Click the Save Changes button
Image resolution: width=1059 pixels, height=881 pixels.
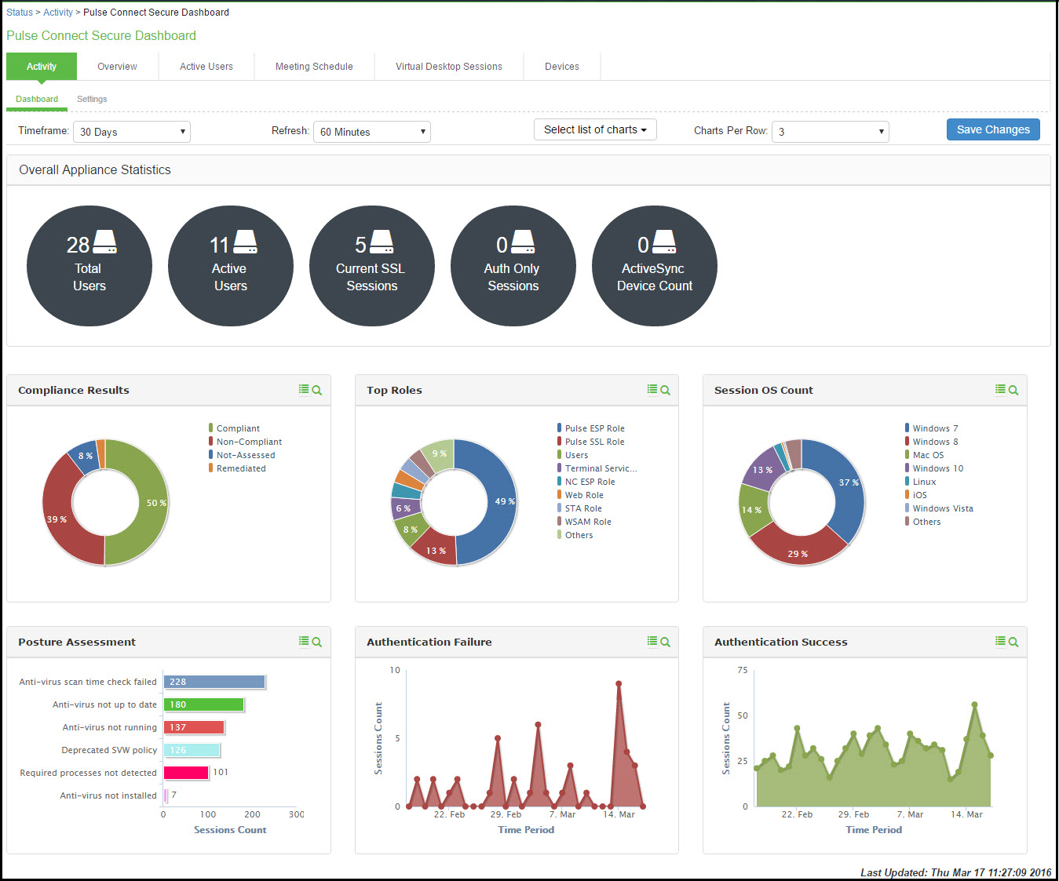(x=993, y=129)
